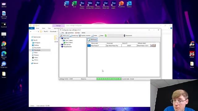
Task: Expand the Radio devices tree node
Action: click(60, 44)
